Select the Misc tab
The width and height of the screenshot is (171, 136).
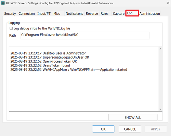click(58, 14)
